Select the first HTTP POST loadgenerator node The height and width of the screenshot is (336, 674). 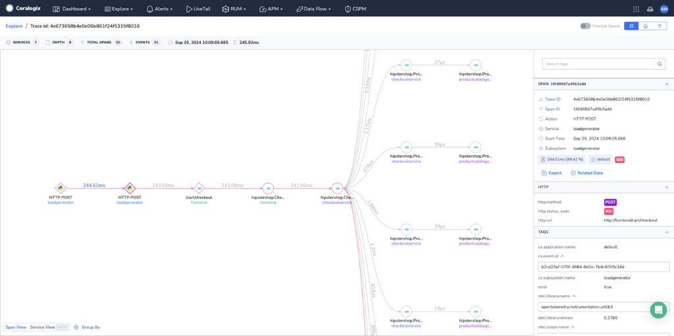click(x=61, y=188)
